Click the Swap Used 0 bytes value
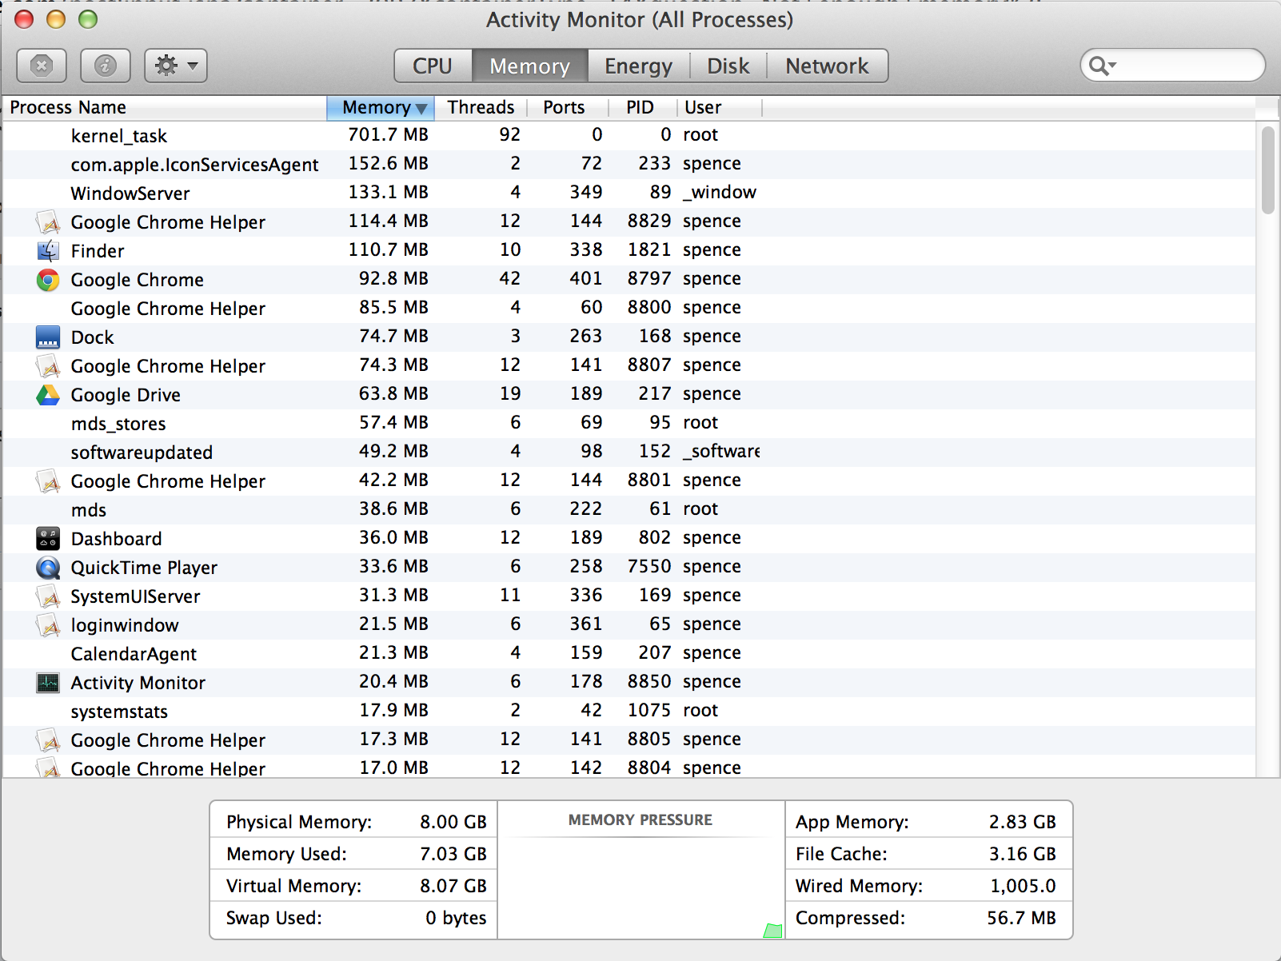The image size is (1281, 961). click(456, 918)
